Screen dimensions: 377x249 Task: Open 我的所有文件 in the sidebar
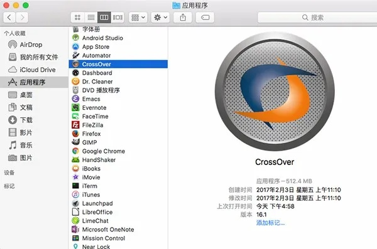[34, 57]
